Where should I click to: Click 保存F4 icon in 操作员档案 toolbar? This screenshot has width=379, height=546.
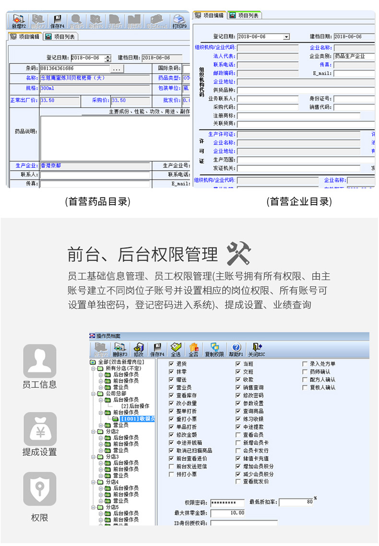click(157, 349)
